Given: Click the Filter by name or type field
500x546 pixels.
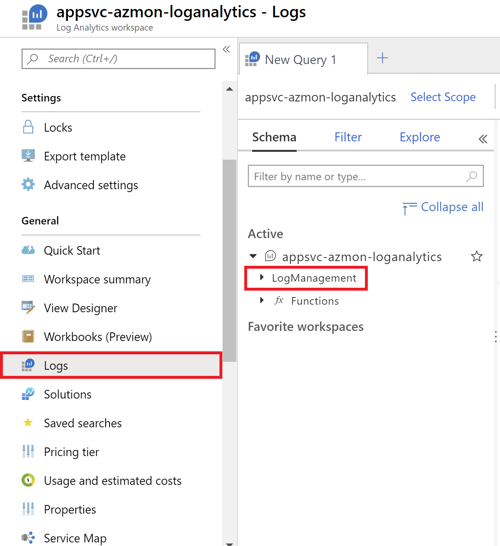Looking at the screenshot, I should (x=357, y=176).
